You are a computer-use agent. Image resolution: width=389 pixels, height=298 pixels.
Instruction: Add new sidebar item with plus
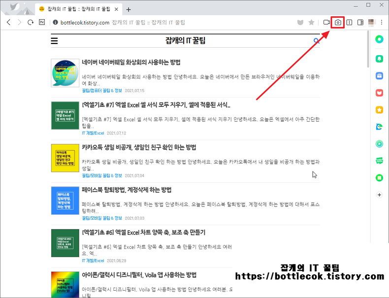pyautogui.click(x=379, y=195)
